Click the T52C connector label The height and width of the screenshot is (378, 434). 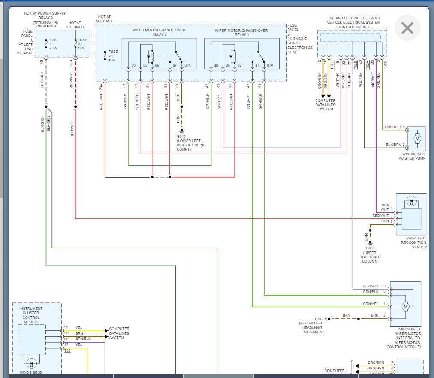(x=332, y=65)
